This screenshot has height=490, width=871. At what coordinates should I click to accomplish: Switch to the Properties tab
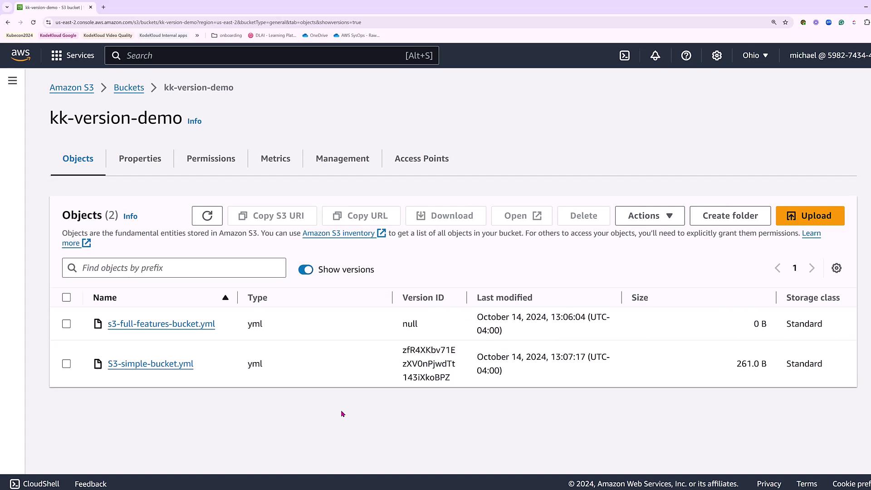(140, 159)
